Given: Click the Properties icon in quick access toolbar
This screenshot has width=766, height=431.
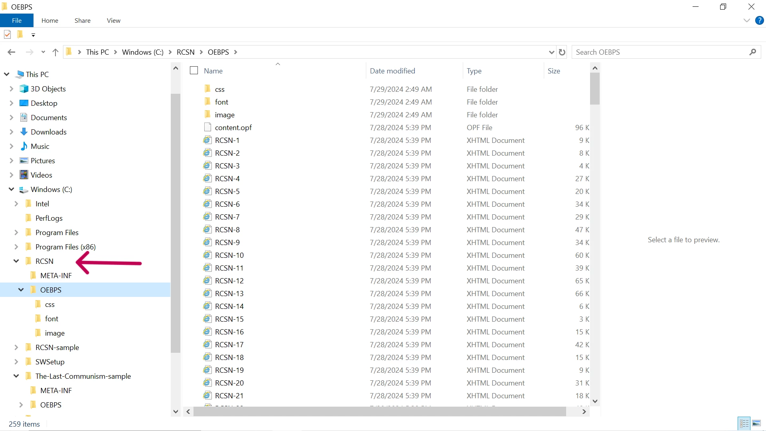Looking at the screenshot, I should point(7,35).
